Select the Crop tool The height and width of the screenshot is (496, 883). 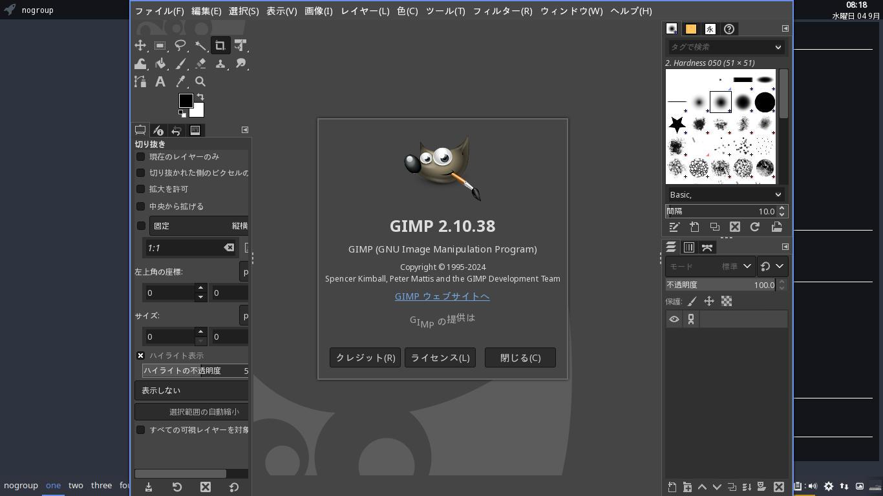(220, 45)
